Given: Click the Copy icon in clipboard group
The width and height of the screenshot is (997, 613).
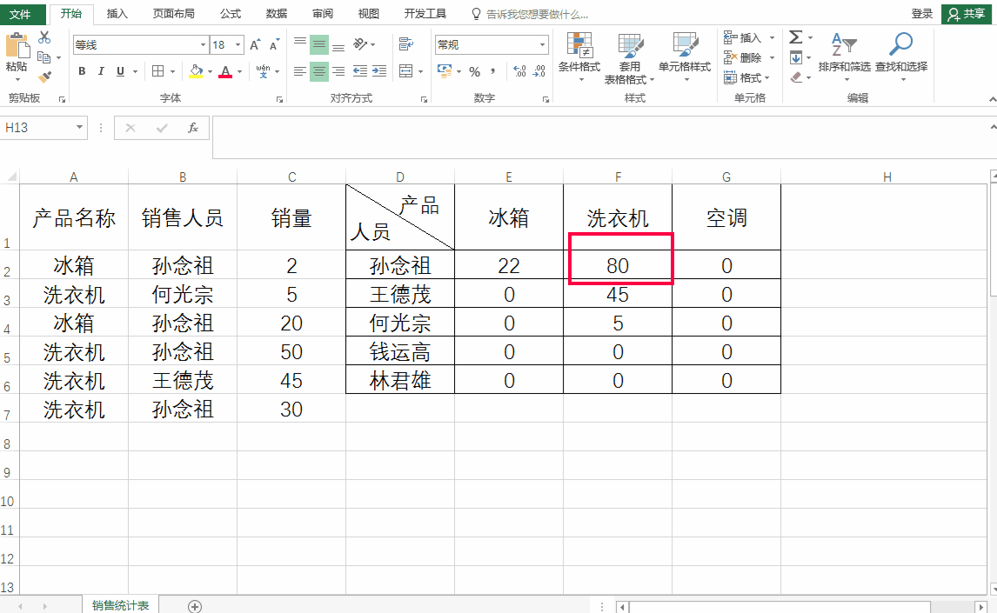Looking at the screenshot, I should [x=43, y=57].
